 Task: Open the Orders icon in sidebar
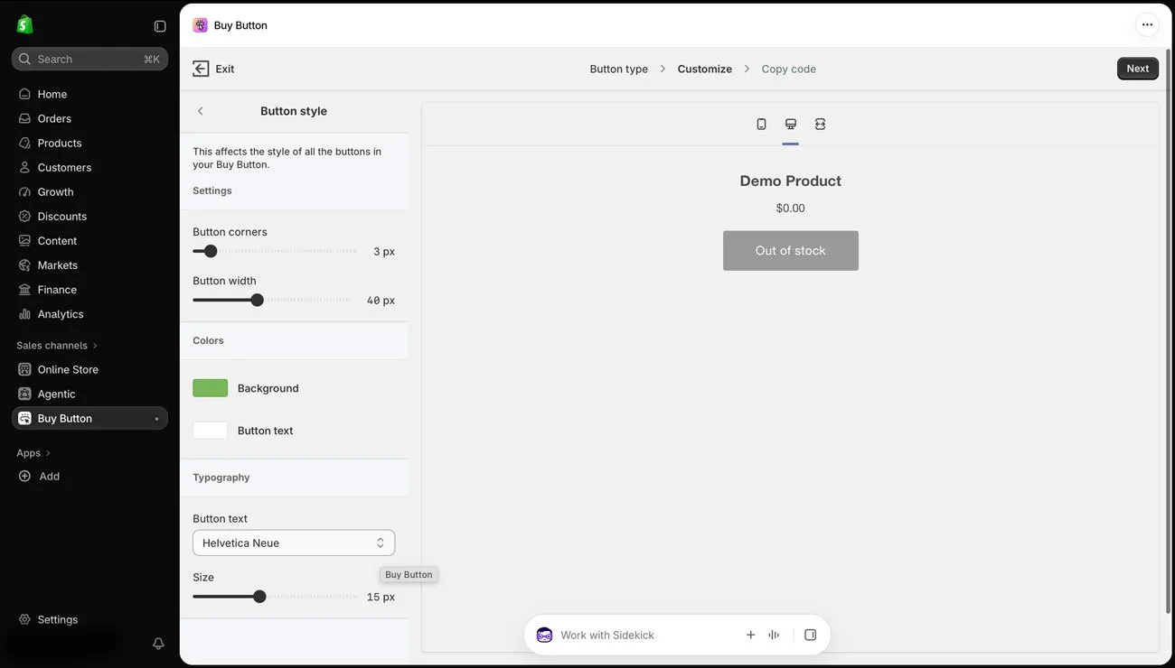point(24,118)
